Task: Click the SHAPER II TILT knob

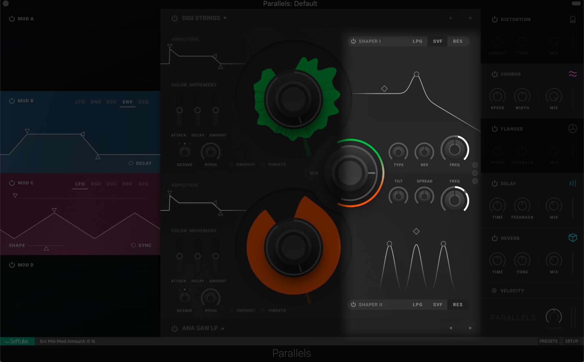Action: point(398,196)
